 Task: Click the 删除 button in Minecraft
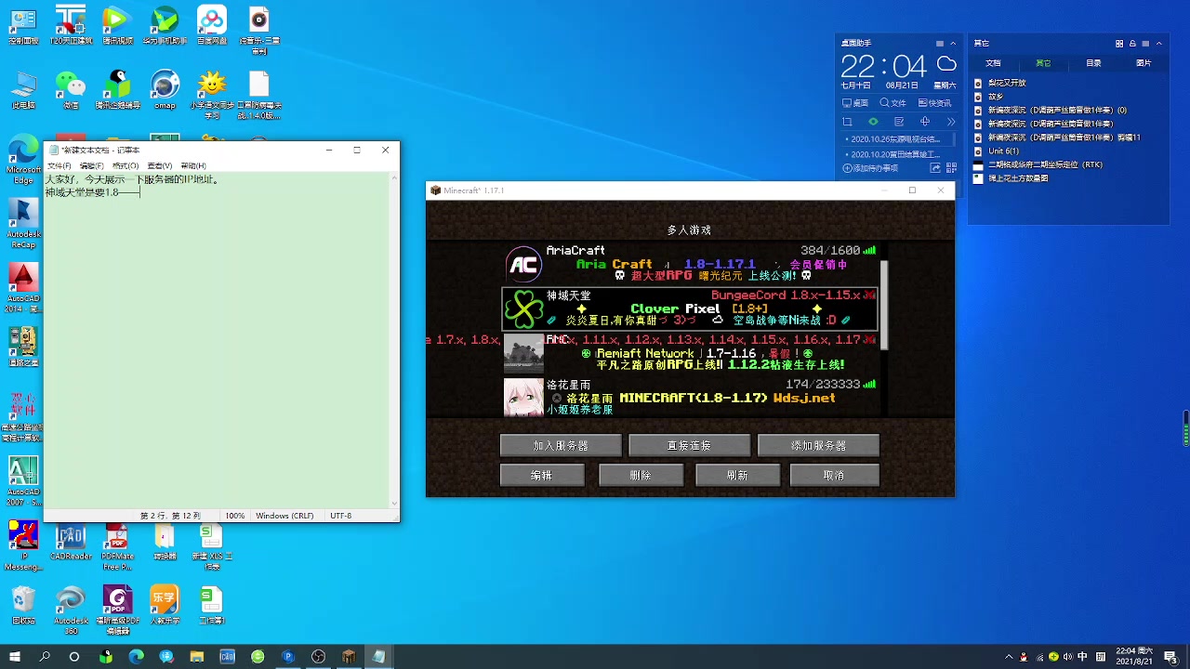tap(641, 475)
